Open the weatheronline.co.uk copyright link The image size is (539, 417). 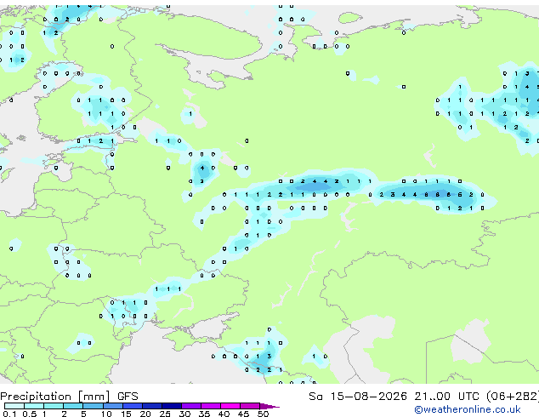tap(468, 409)
